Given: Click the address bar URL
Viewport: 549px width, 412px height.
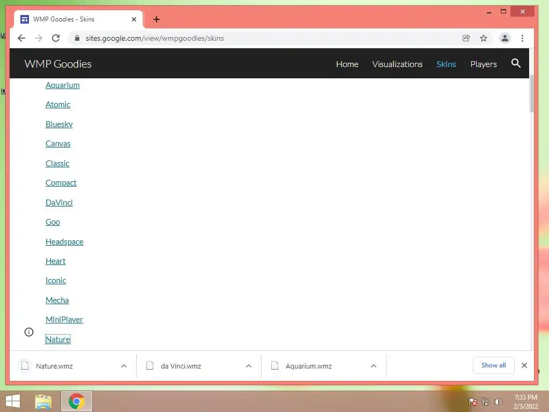Looking at the screenshot, I should (x=155, y=38).
